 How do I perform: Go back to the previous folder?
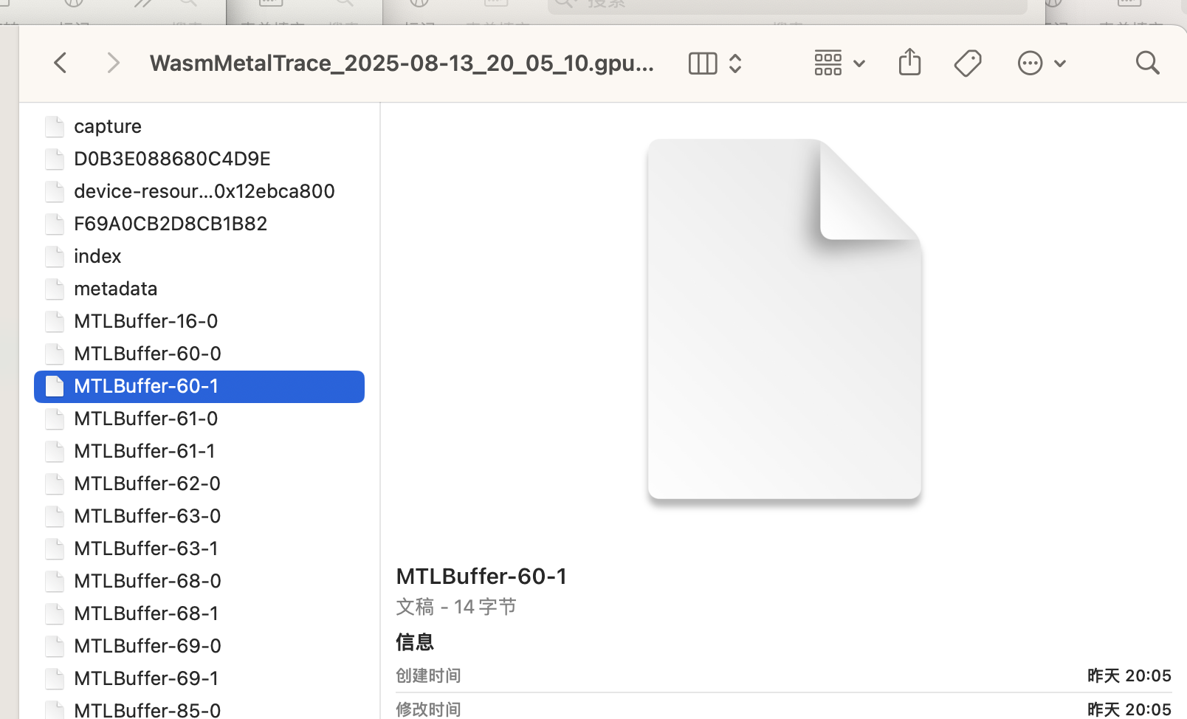(x=61, y=63)
